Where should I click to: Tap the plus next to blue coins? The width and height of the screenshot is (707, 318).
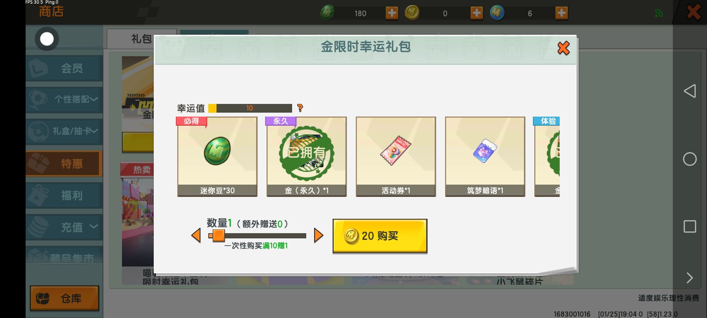coord(561,13)
